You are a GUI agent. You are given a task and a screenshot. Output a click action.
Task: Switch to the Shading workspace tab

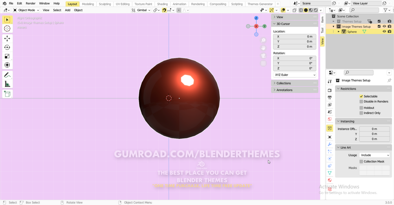tap(162, 4)
